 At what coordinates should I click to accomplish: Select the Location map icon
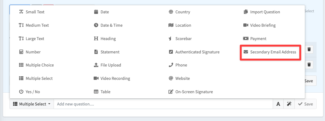pyautogui.click(x=171, y=25)
